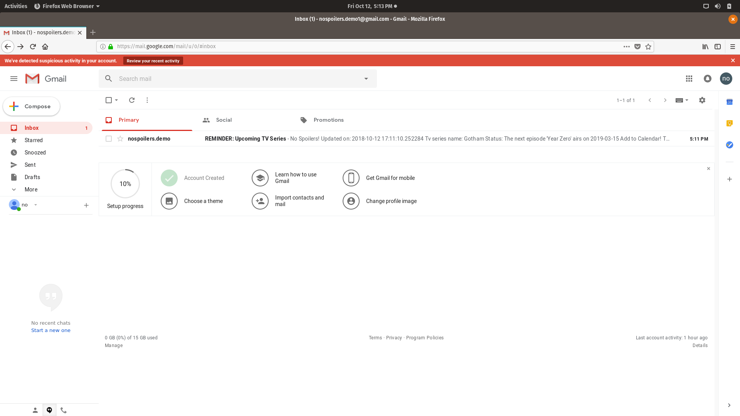Star the REMINDER Upcoming TV Series email
Image resolution: width=740 pixels, height=416 pixels.
[120, 139]
